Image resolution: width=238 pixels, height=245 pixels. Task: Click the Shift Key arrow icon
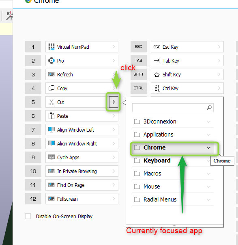157,74
